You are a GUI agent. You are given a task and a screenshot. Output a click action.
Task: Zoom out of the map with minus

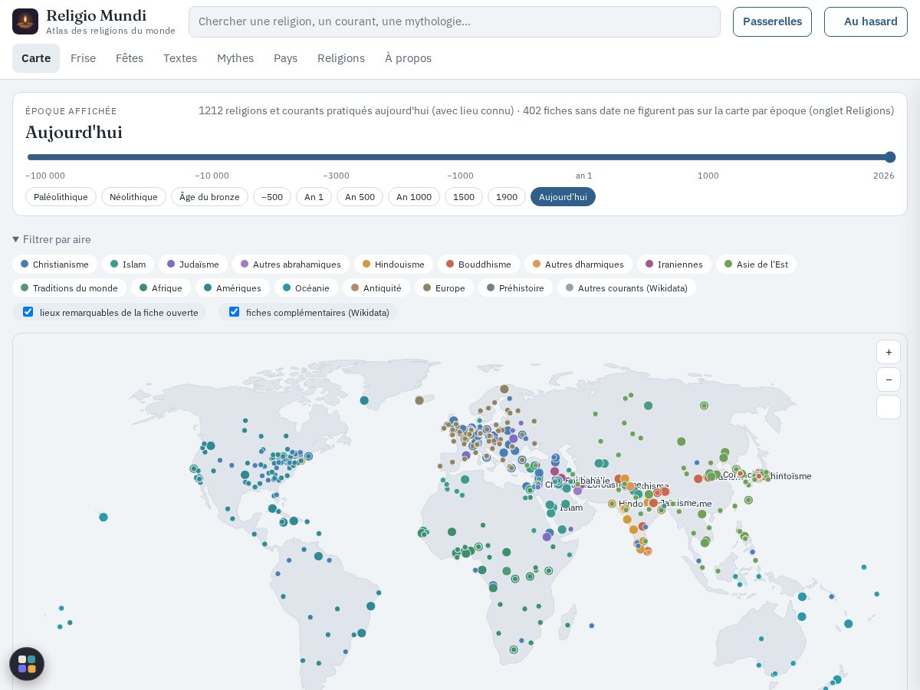(x=889, y=379)
